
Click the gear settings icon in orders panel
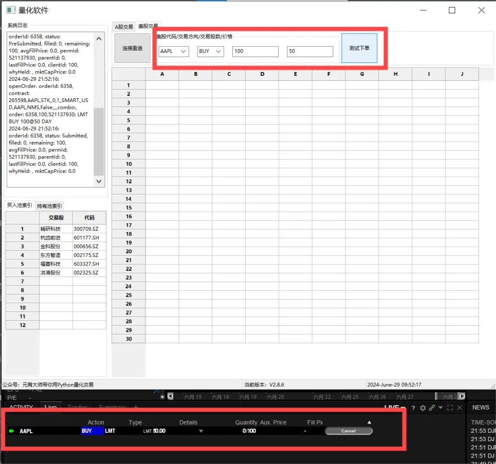coord(423,408)
